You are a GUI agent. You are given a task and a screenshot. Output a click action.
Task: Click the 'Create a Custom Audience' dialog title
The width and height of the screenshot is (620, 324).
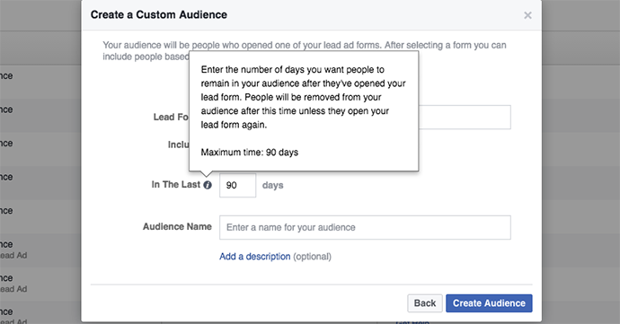click(x=158, y=14)
